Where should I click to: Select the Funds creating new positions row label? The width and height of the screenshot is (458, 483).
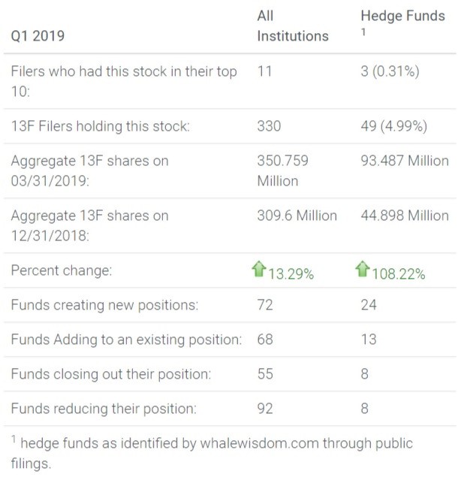(x=105, y=305)
